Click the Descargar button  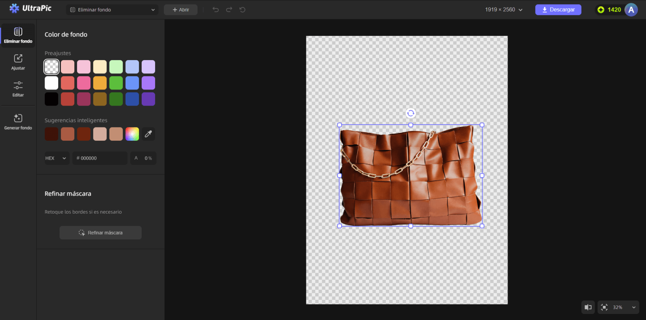[558, 10]
